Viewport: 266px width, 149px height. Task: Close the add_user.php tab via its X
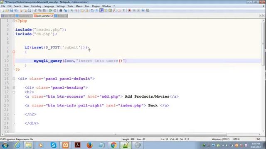point(52,16)
